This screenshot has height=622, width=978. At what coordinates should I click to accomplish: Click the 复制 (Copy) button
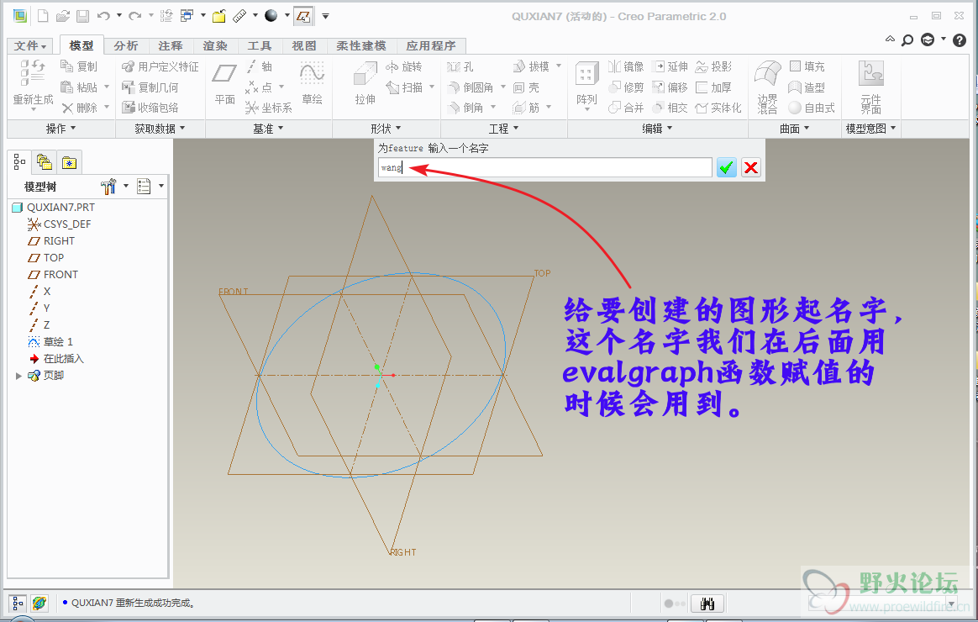[79, 66]
